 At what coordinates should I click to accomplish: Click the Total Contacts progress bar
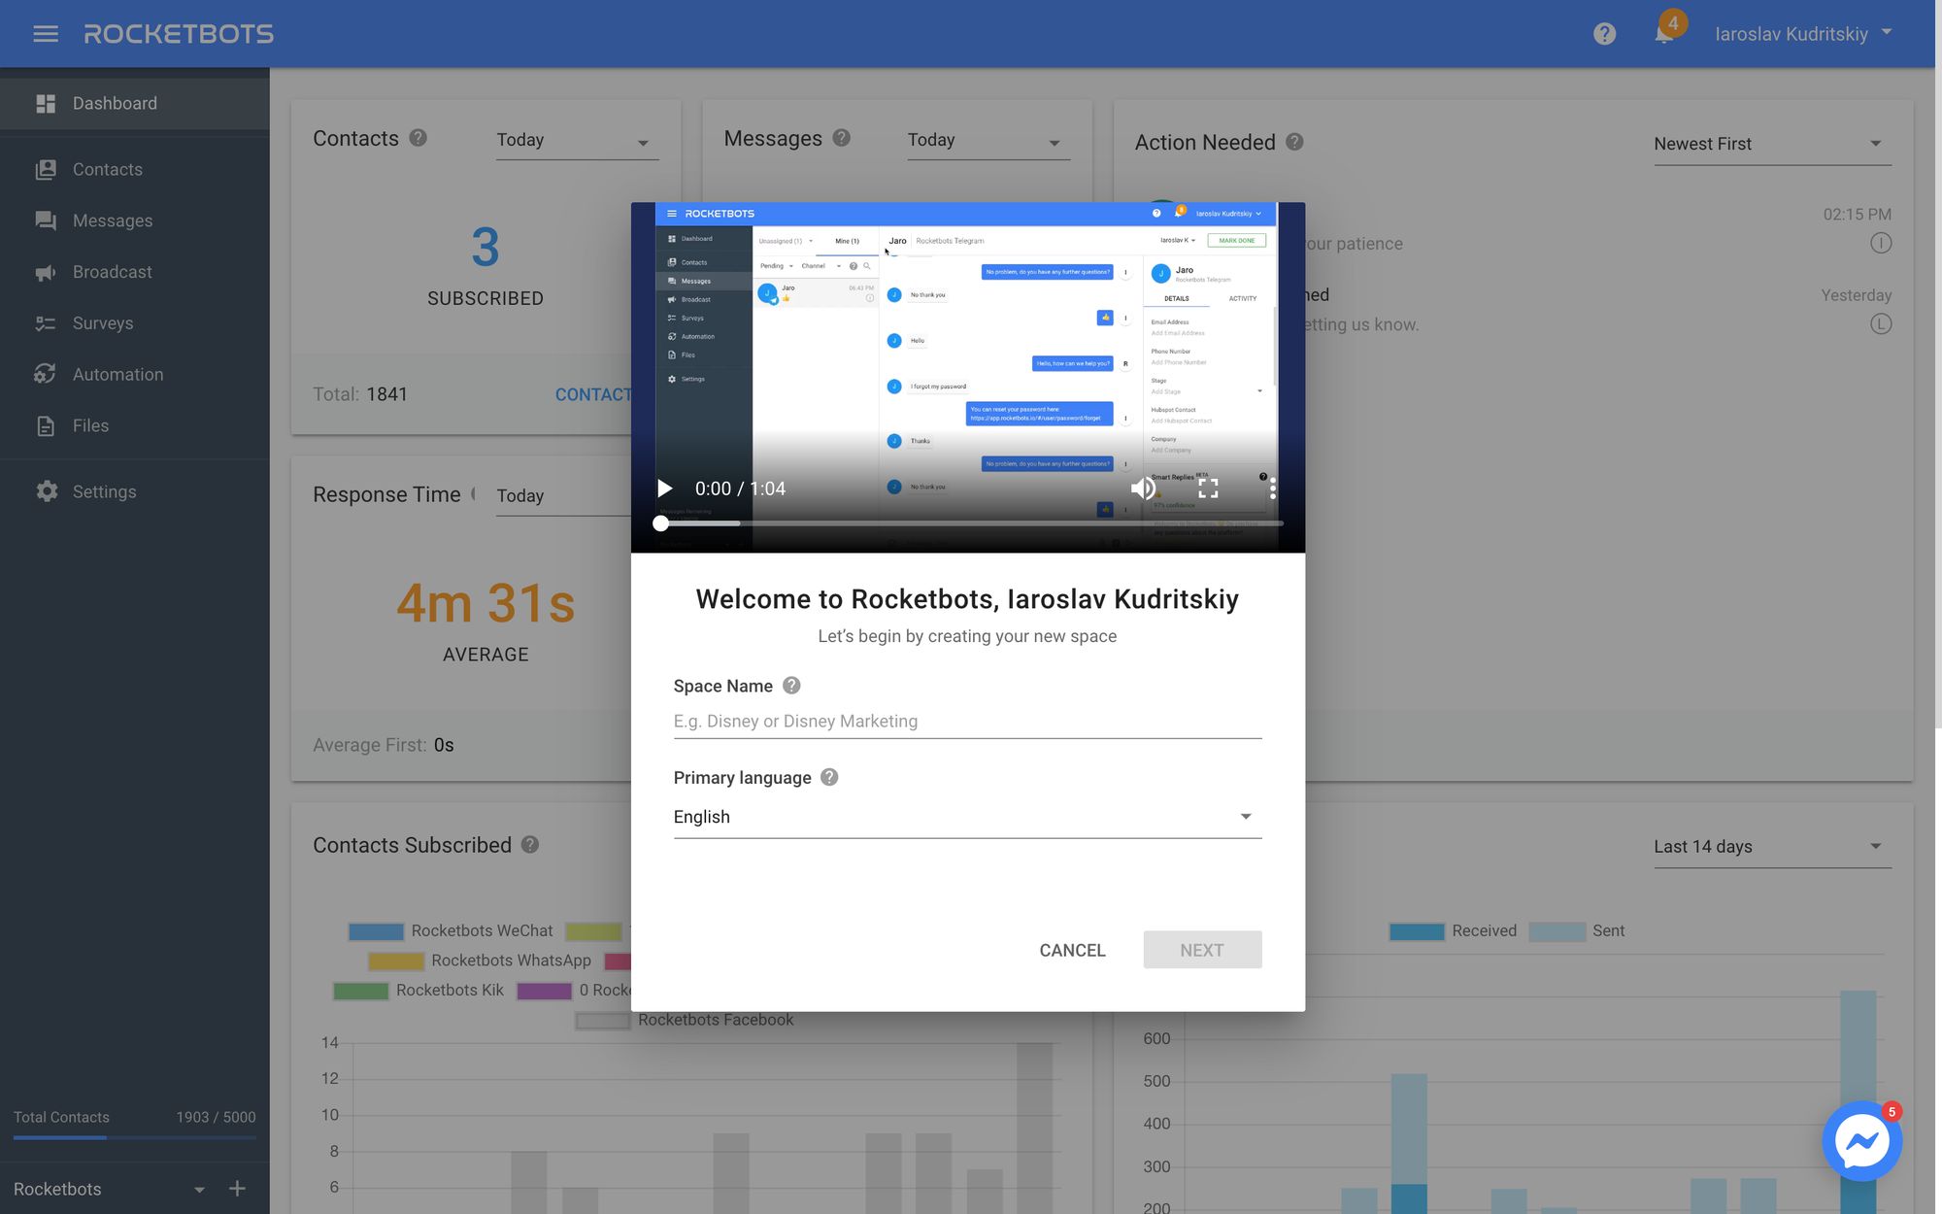point(135,1136)
